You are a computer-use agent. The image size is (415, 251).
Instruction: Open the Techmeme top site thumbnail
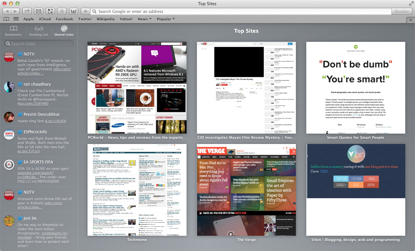137,190
